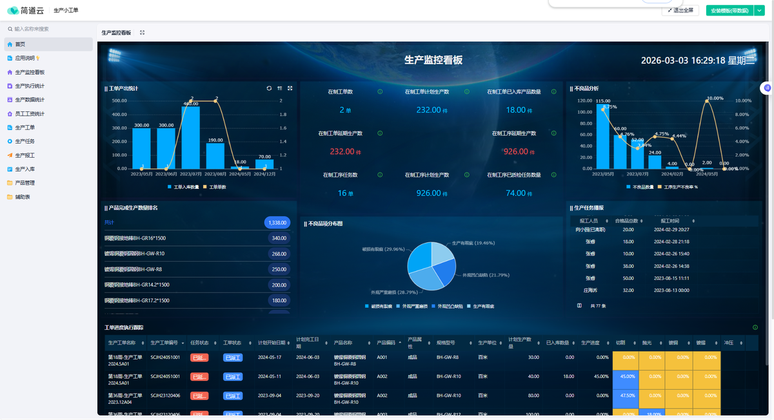774x420 pixels.
Task: Click info icon on 工单进度执行跟踪 panel
Action: pyautogui.click(x=755, y=327)
